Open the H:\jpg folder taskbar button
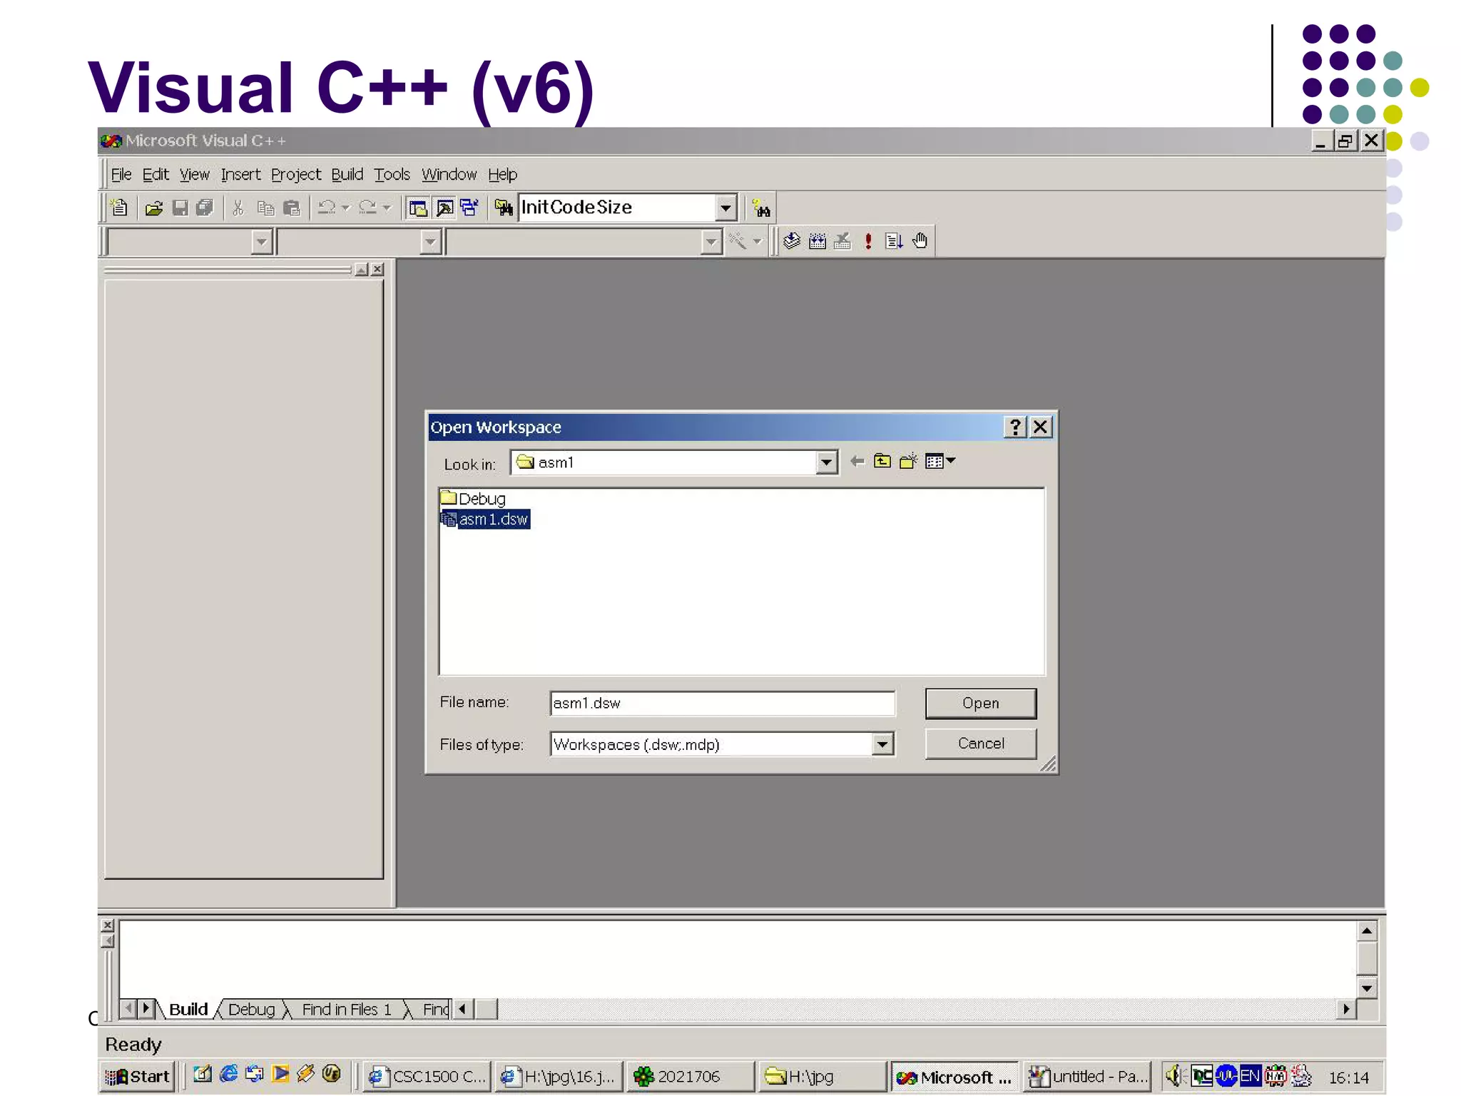Viewport: 1461px width, 1096px height. [x=822, y=1076]
